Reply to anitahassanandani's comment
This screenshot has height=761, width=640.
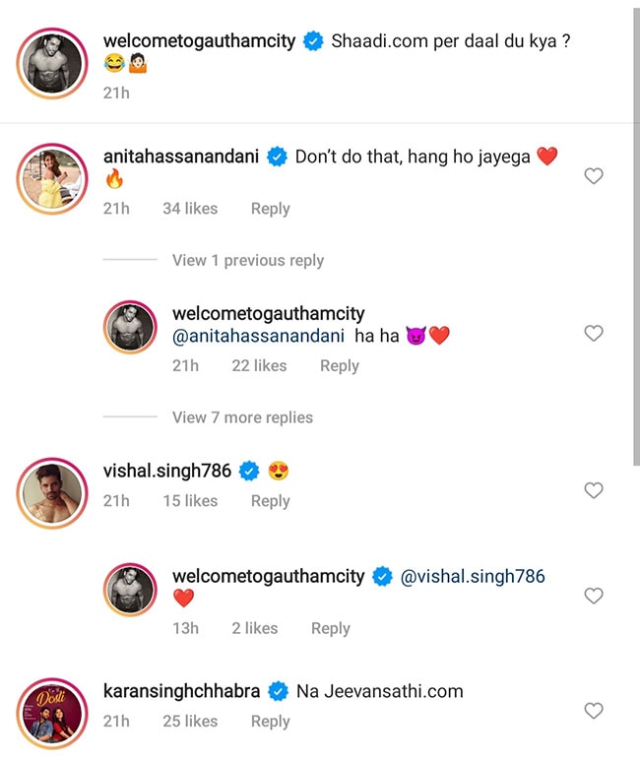click(270, 209)
